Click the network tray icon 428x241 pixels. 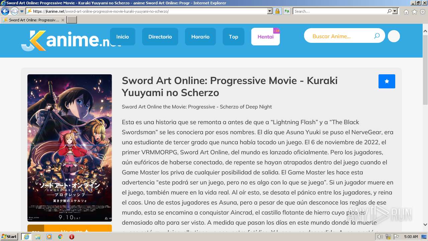coord(388,237)
